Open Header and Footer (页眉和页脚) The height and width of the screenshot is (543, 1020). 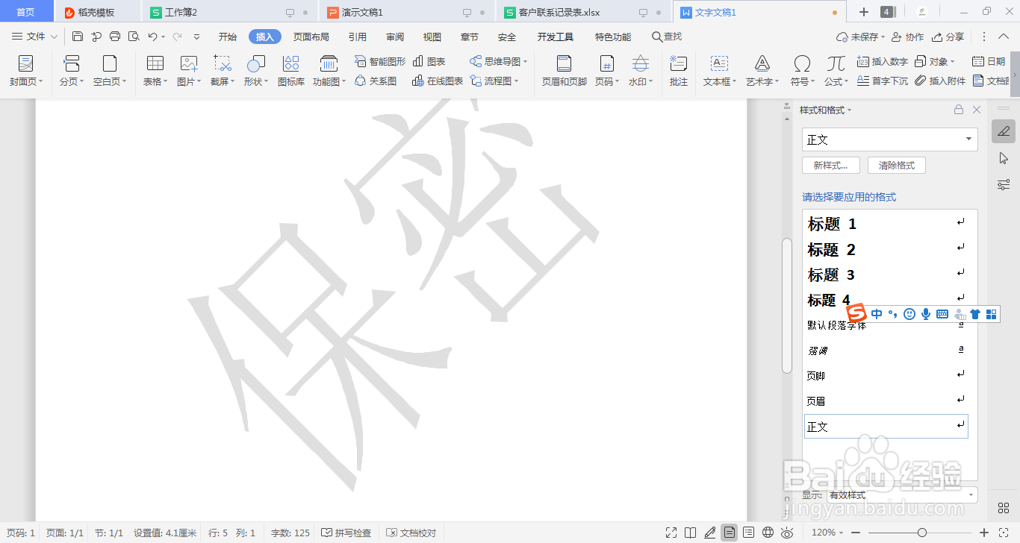click(564, 71)
